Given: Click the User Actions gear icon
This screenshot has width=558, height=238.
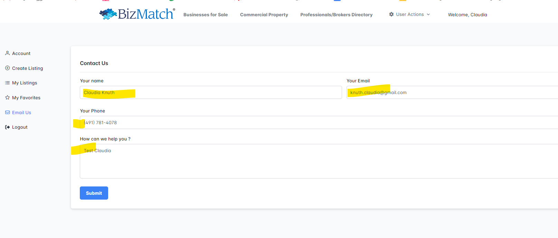Looking at the screenshot, I should (x=391, y=15).
